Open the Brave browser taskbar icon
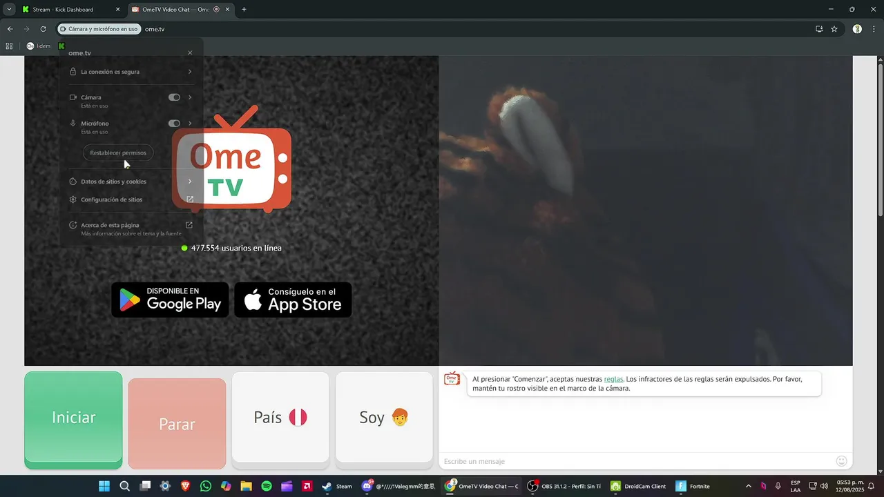884x497 pixels. click(185, 486)
